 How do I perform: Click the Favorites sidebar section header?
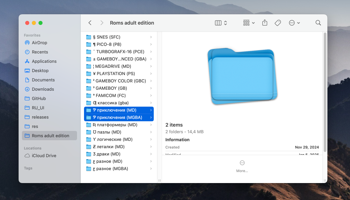click(32, 35)
